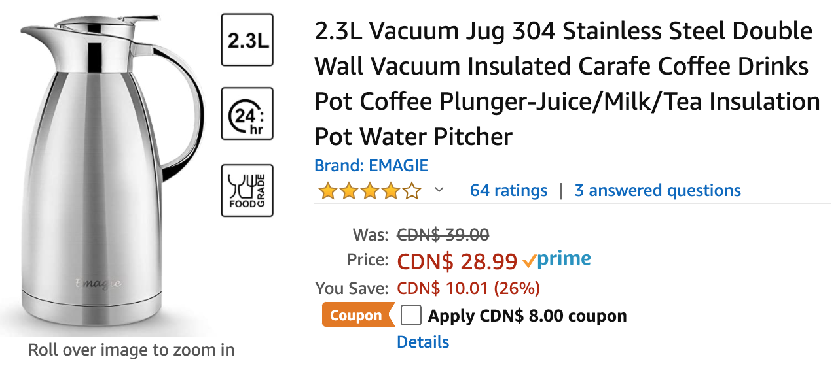
Task: Click the Prime logo
Action: (556, 259)
